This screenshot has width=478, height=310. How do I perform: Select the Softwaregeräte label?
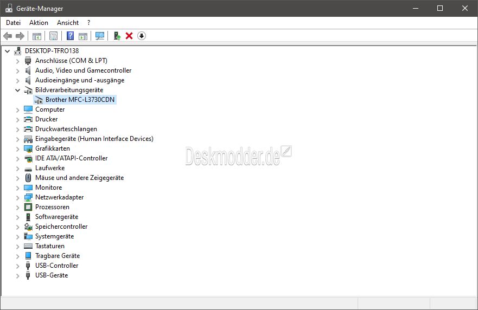coord(57,217)
